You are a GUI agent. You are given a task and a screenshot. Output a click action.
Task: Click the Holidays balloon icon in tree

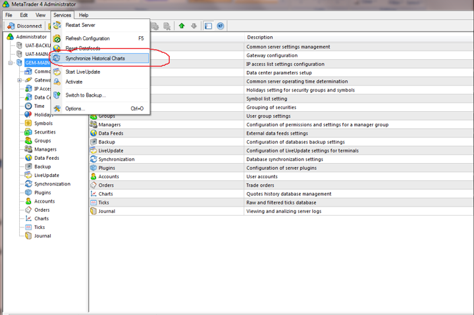[28, 114]
